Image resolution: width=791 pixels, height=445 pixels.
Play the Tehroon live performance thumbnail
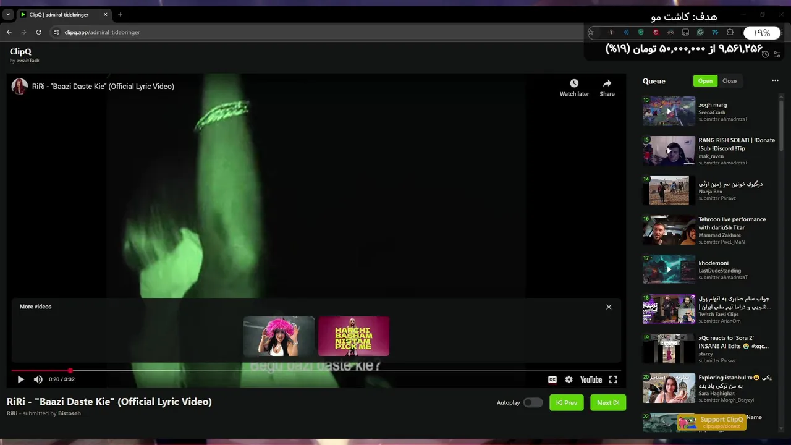[669, 230]
